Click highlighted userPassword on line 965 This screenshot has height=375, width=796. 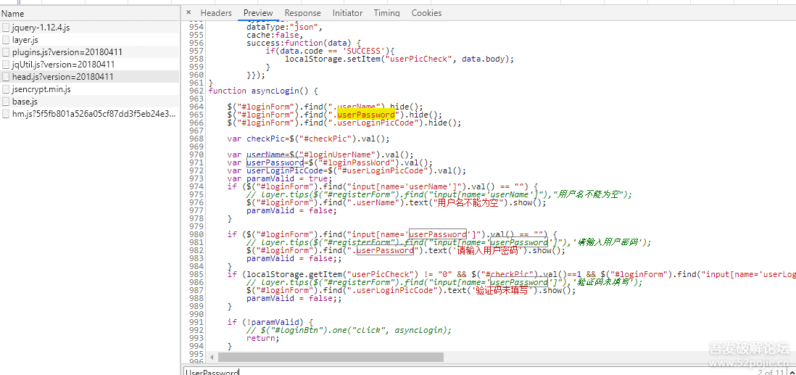pos(366,115)
